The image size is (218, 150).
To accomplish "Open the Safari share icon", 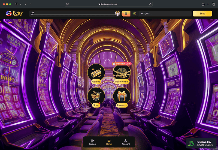I will 203,4.
